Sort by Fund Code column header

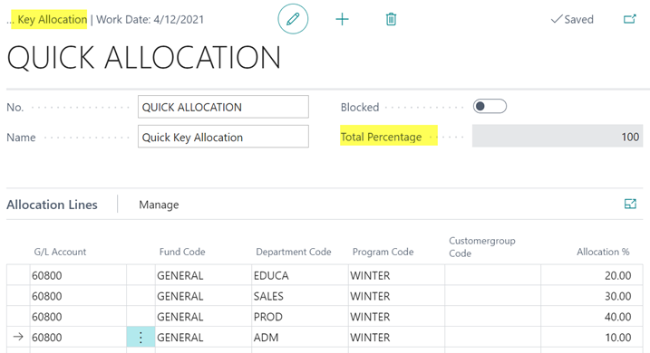point(182,252)
